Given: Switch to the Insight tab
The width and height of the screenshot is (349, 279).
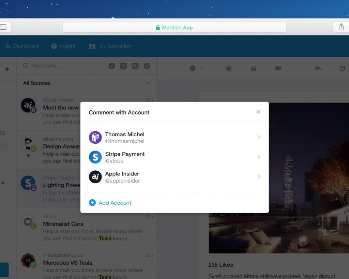Looking at the screenshot, I should click(x=63, y=46).
